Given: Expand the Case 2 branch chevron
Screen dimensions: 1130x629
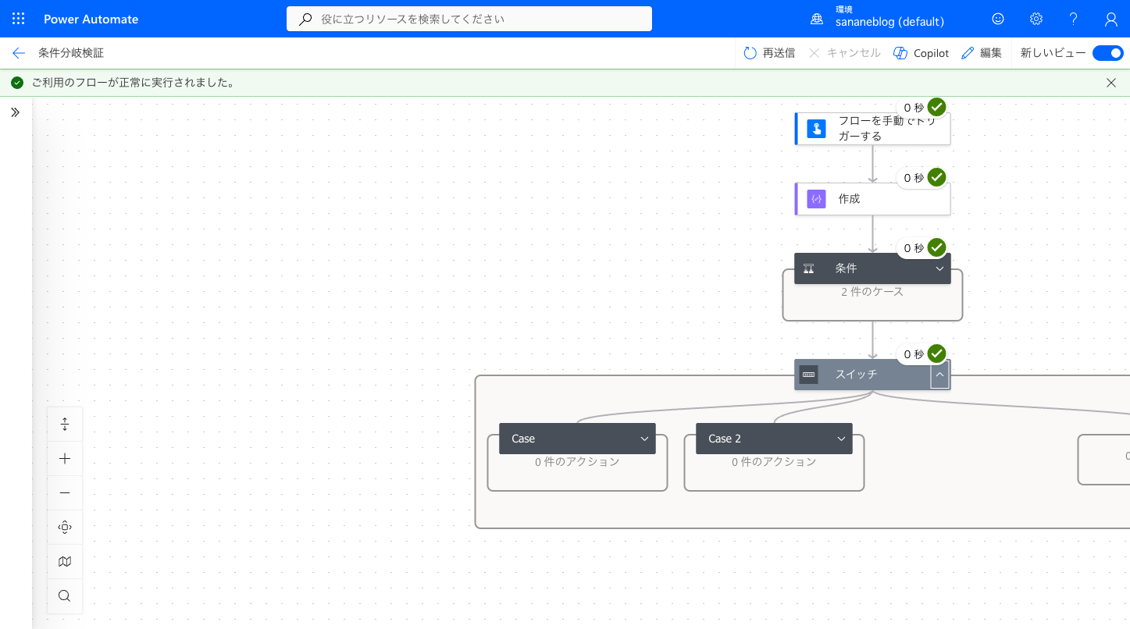Looking at the screenshot, I should (x=841, y=439).
